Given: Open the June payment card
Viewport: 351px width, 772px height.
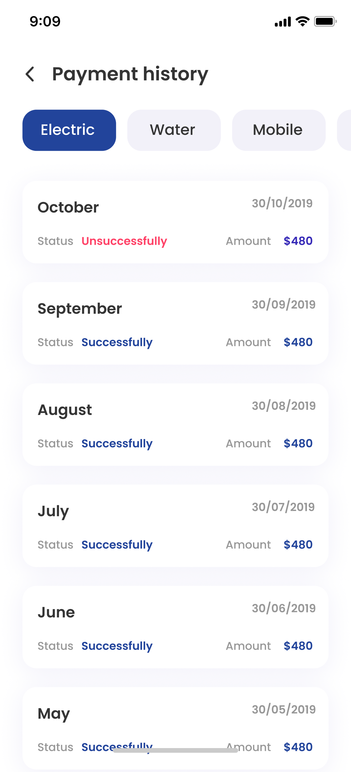Looking at the screenshot, I should [x=175, y=627].
